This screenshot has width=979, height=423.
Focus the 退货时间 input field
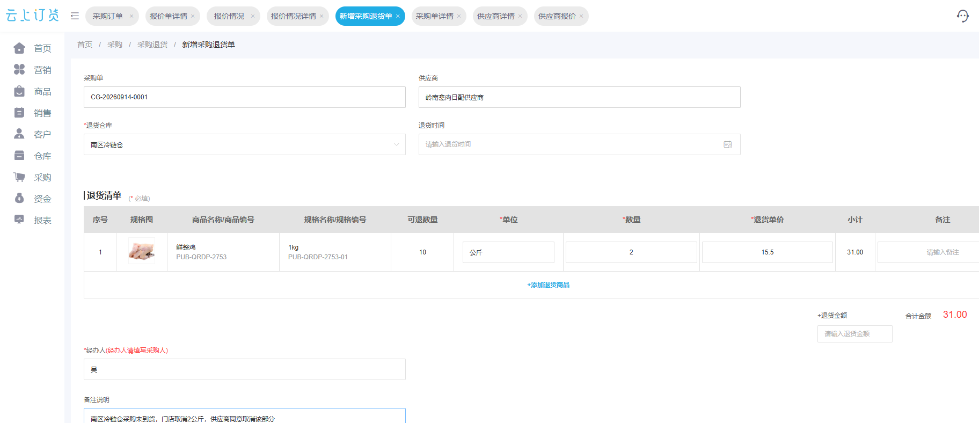(580, 144)
